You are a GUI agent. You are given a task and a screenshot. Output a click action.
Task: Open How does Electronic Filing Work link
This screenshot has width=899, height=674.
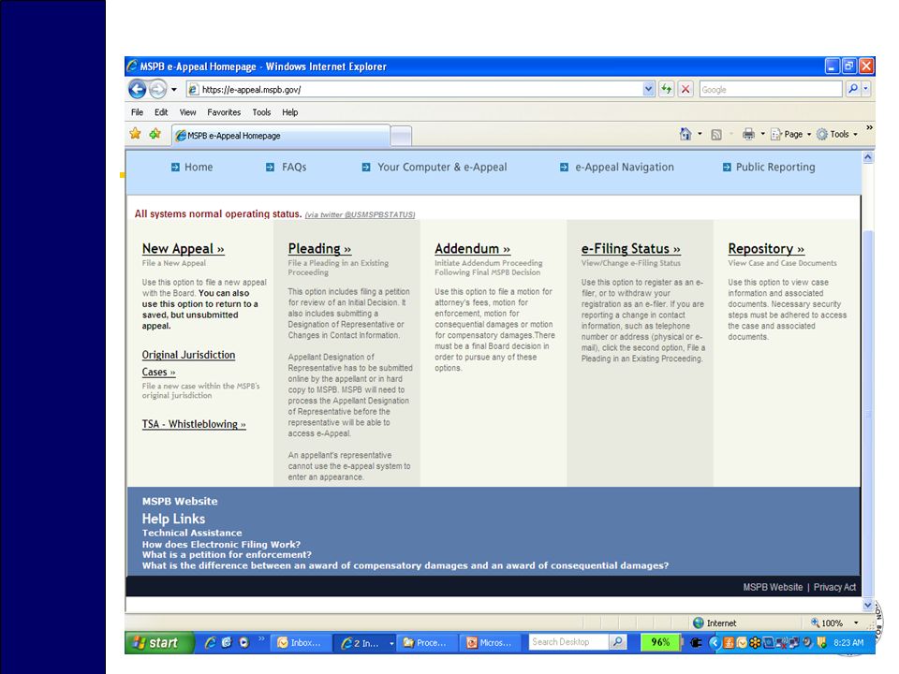click(221, 545)
